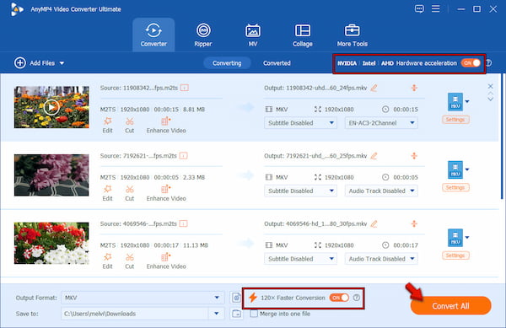Switch to the MV tab
This screenshot has width=506, height=328.
[253, 35]
